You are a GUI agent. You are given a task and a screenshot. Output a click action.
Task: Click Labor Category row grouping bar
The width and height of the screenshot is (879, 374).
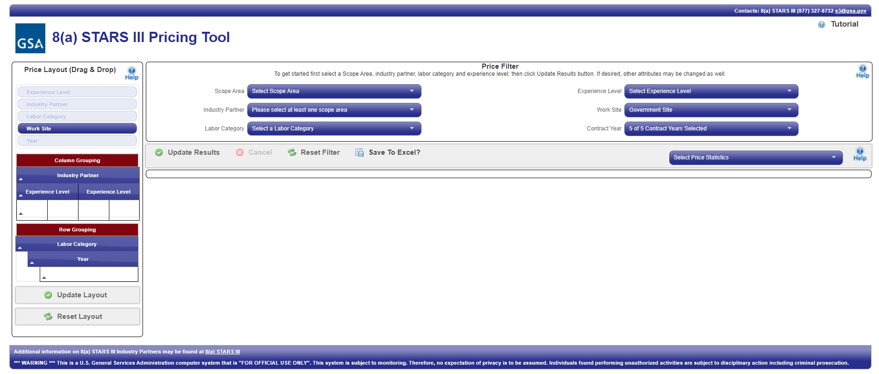[x=77, y=244]
